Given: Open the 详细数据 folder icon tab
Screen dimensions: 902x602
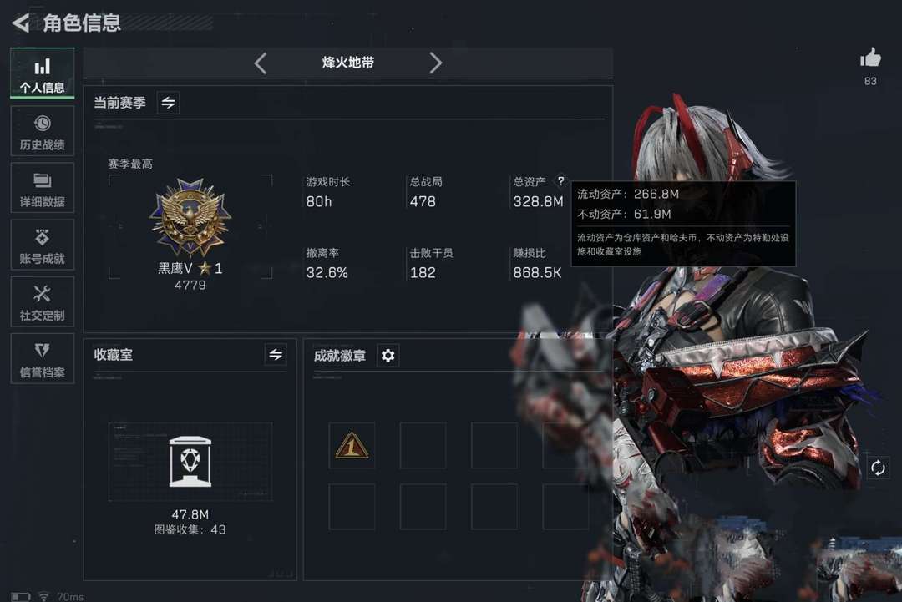Looking at the screenshot, I should click(x=43, y=187).
